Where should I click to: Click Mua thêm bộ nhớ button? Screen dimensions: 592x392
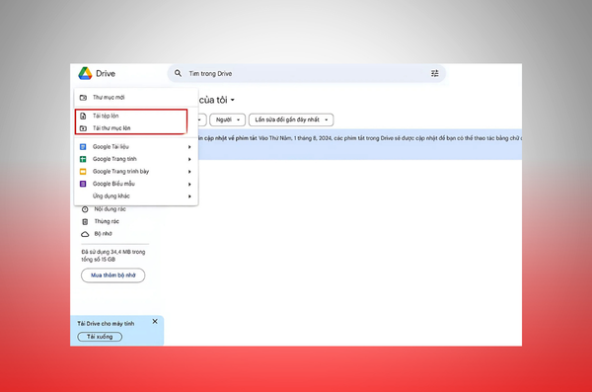click(x=112, y=275)
